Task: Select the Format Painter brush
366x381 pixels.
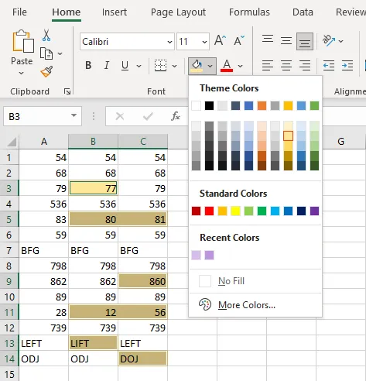Action: [46, 71]
